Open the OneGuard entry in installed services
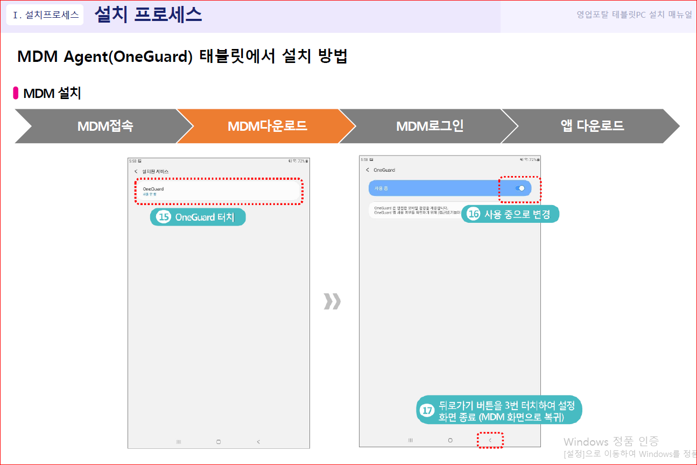Image resolution: width=697 pixels, height=465 pixels. (x=219, y=191)
